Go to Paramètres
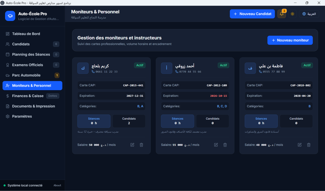 click(32, 116)
